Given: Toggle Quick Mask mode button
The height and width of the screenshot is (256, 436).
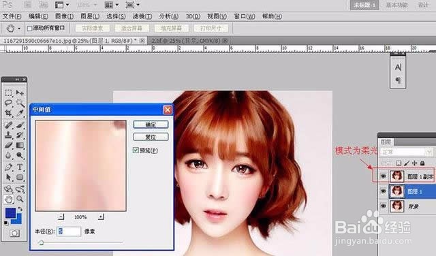Looking at the screenshot, I should click(14, 234).
